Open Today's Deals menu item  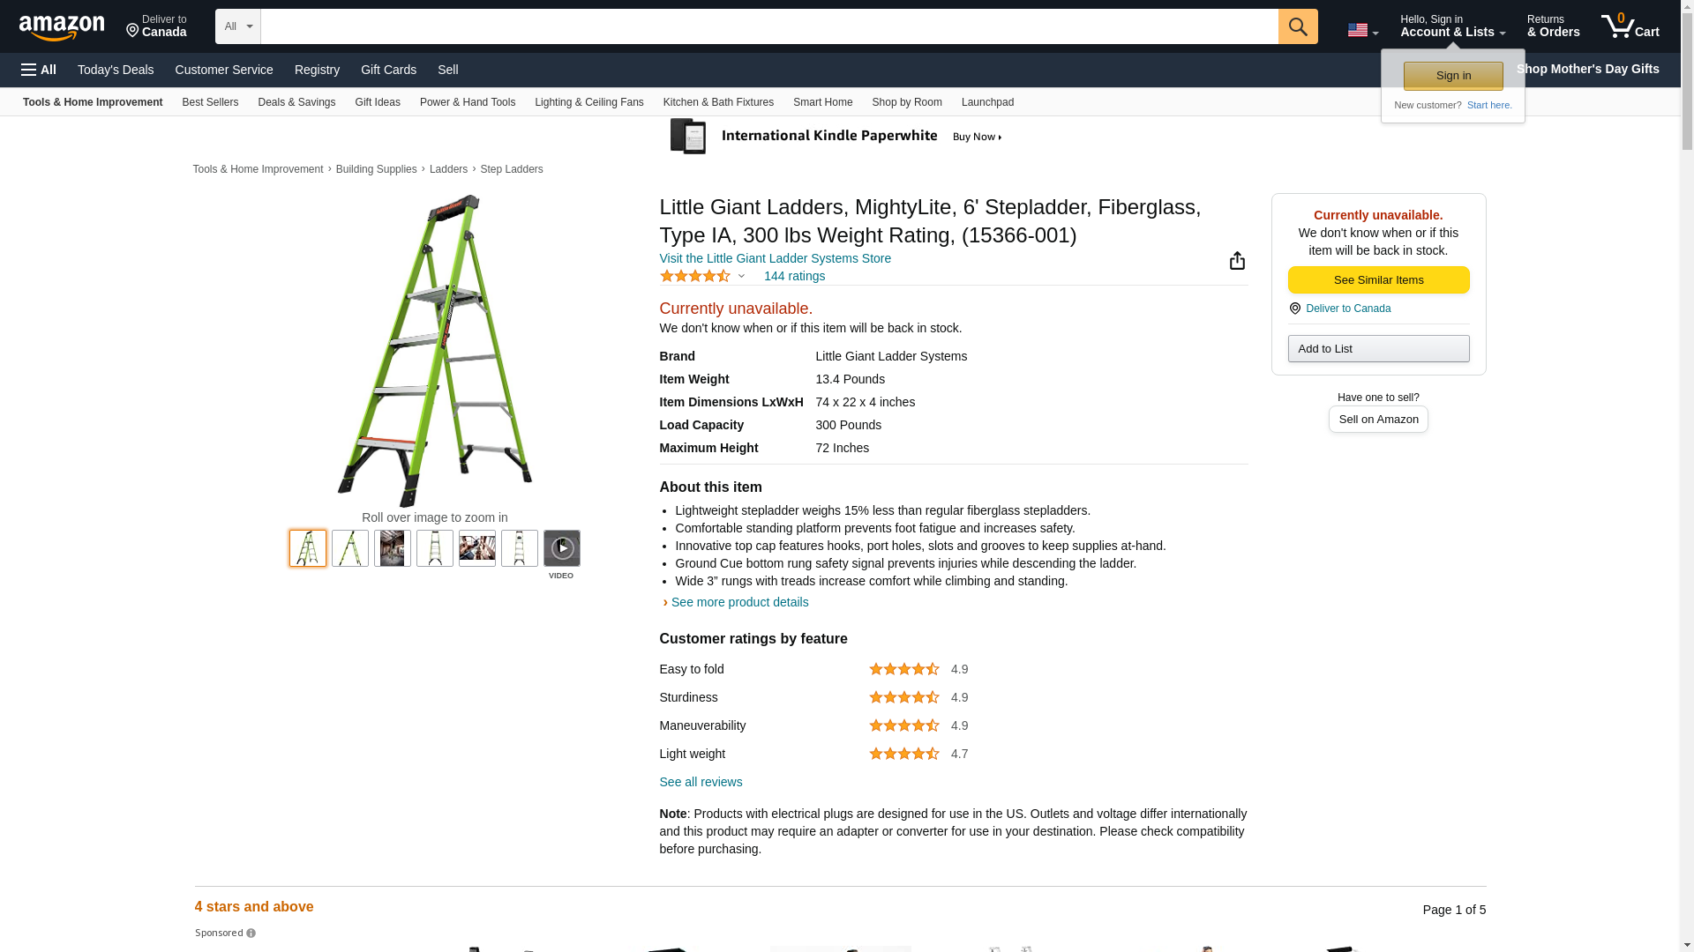116,70
